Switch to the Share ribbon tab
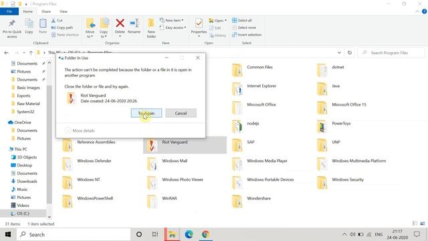Image resolution: width=428 pixels, height=241 pixels. click(46, 11)
